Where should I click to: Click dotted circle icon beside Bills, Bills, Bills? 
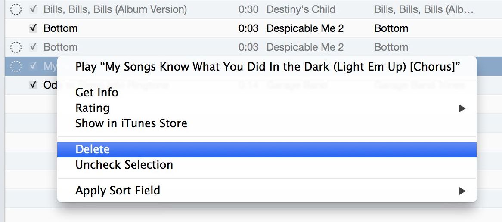16,9
